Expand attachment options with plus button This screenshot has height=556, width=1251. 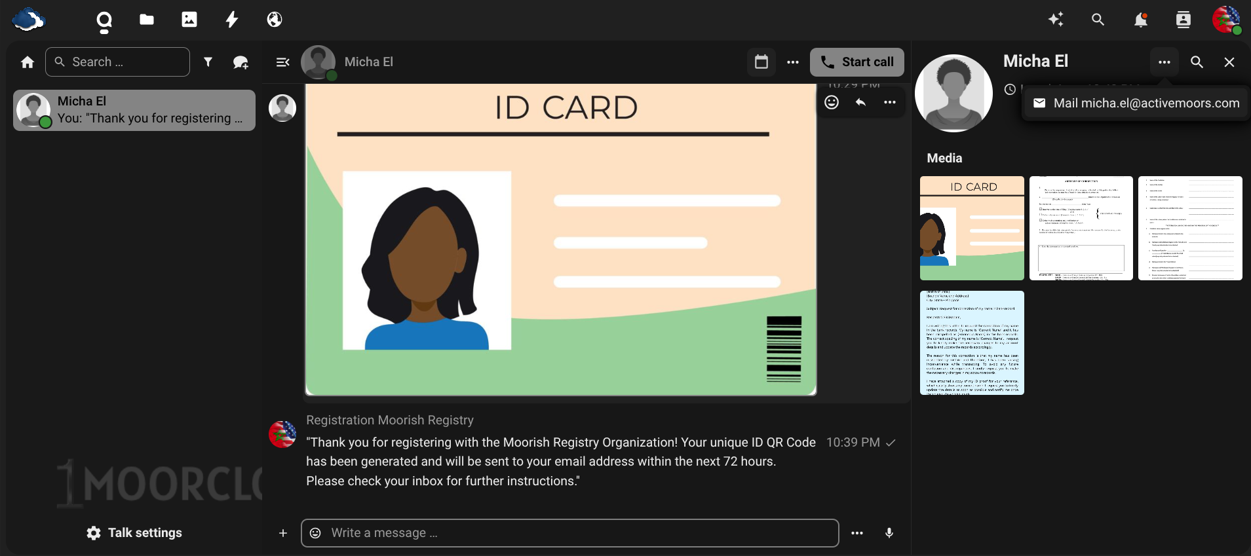[x=283, y=533]
